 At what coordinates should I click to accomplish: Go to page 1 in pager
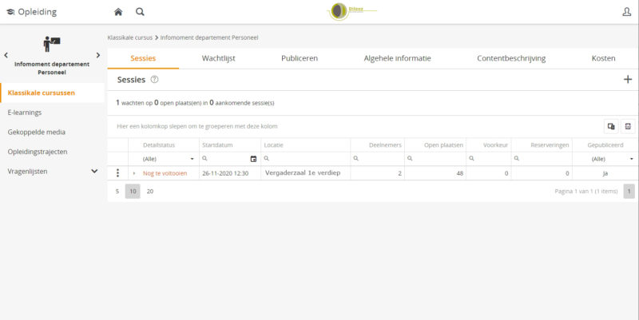click(629, 192)
